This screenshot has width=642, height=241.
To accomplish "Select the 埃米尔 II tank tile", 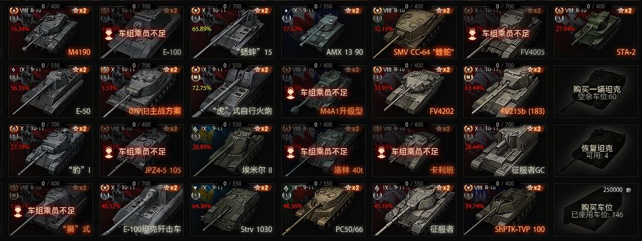I will click(232, 151).
